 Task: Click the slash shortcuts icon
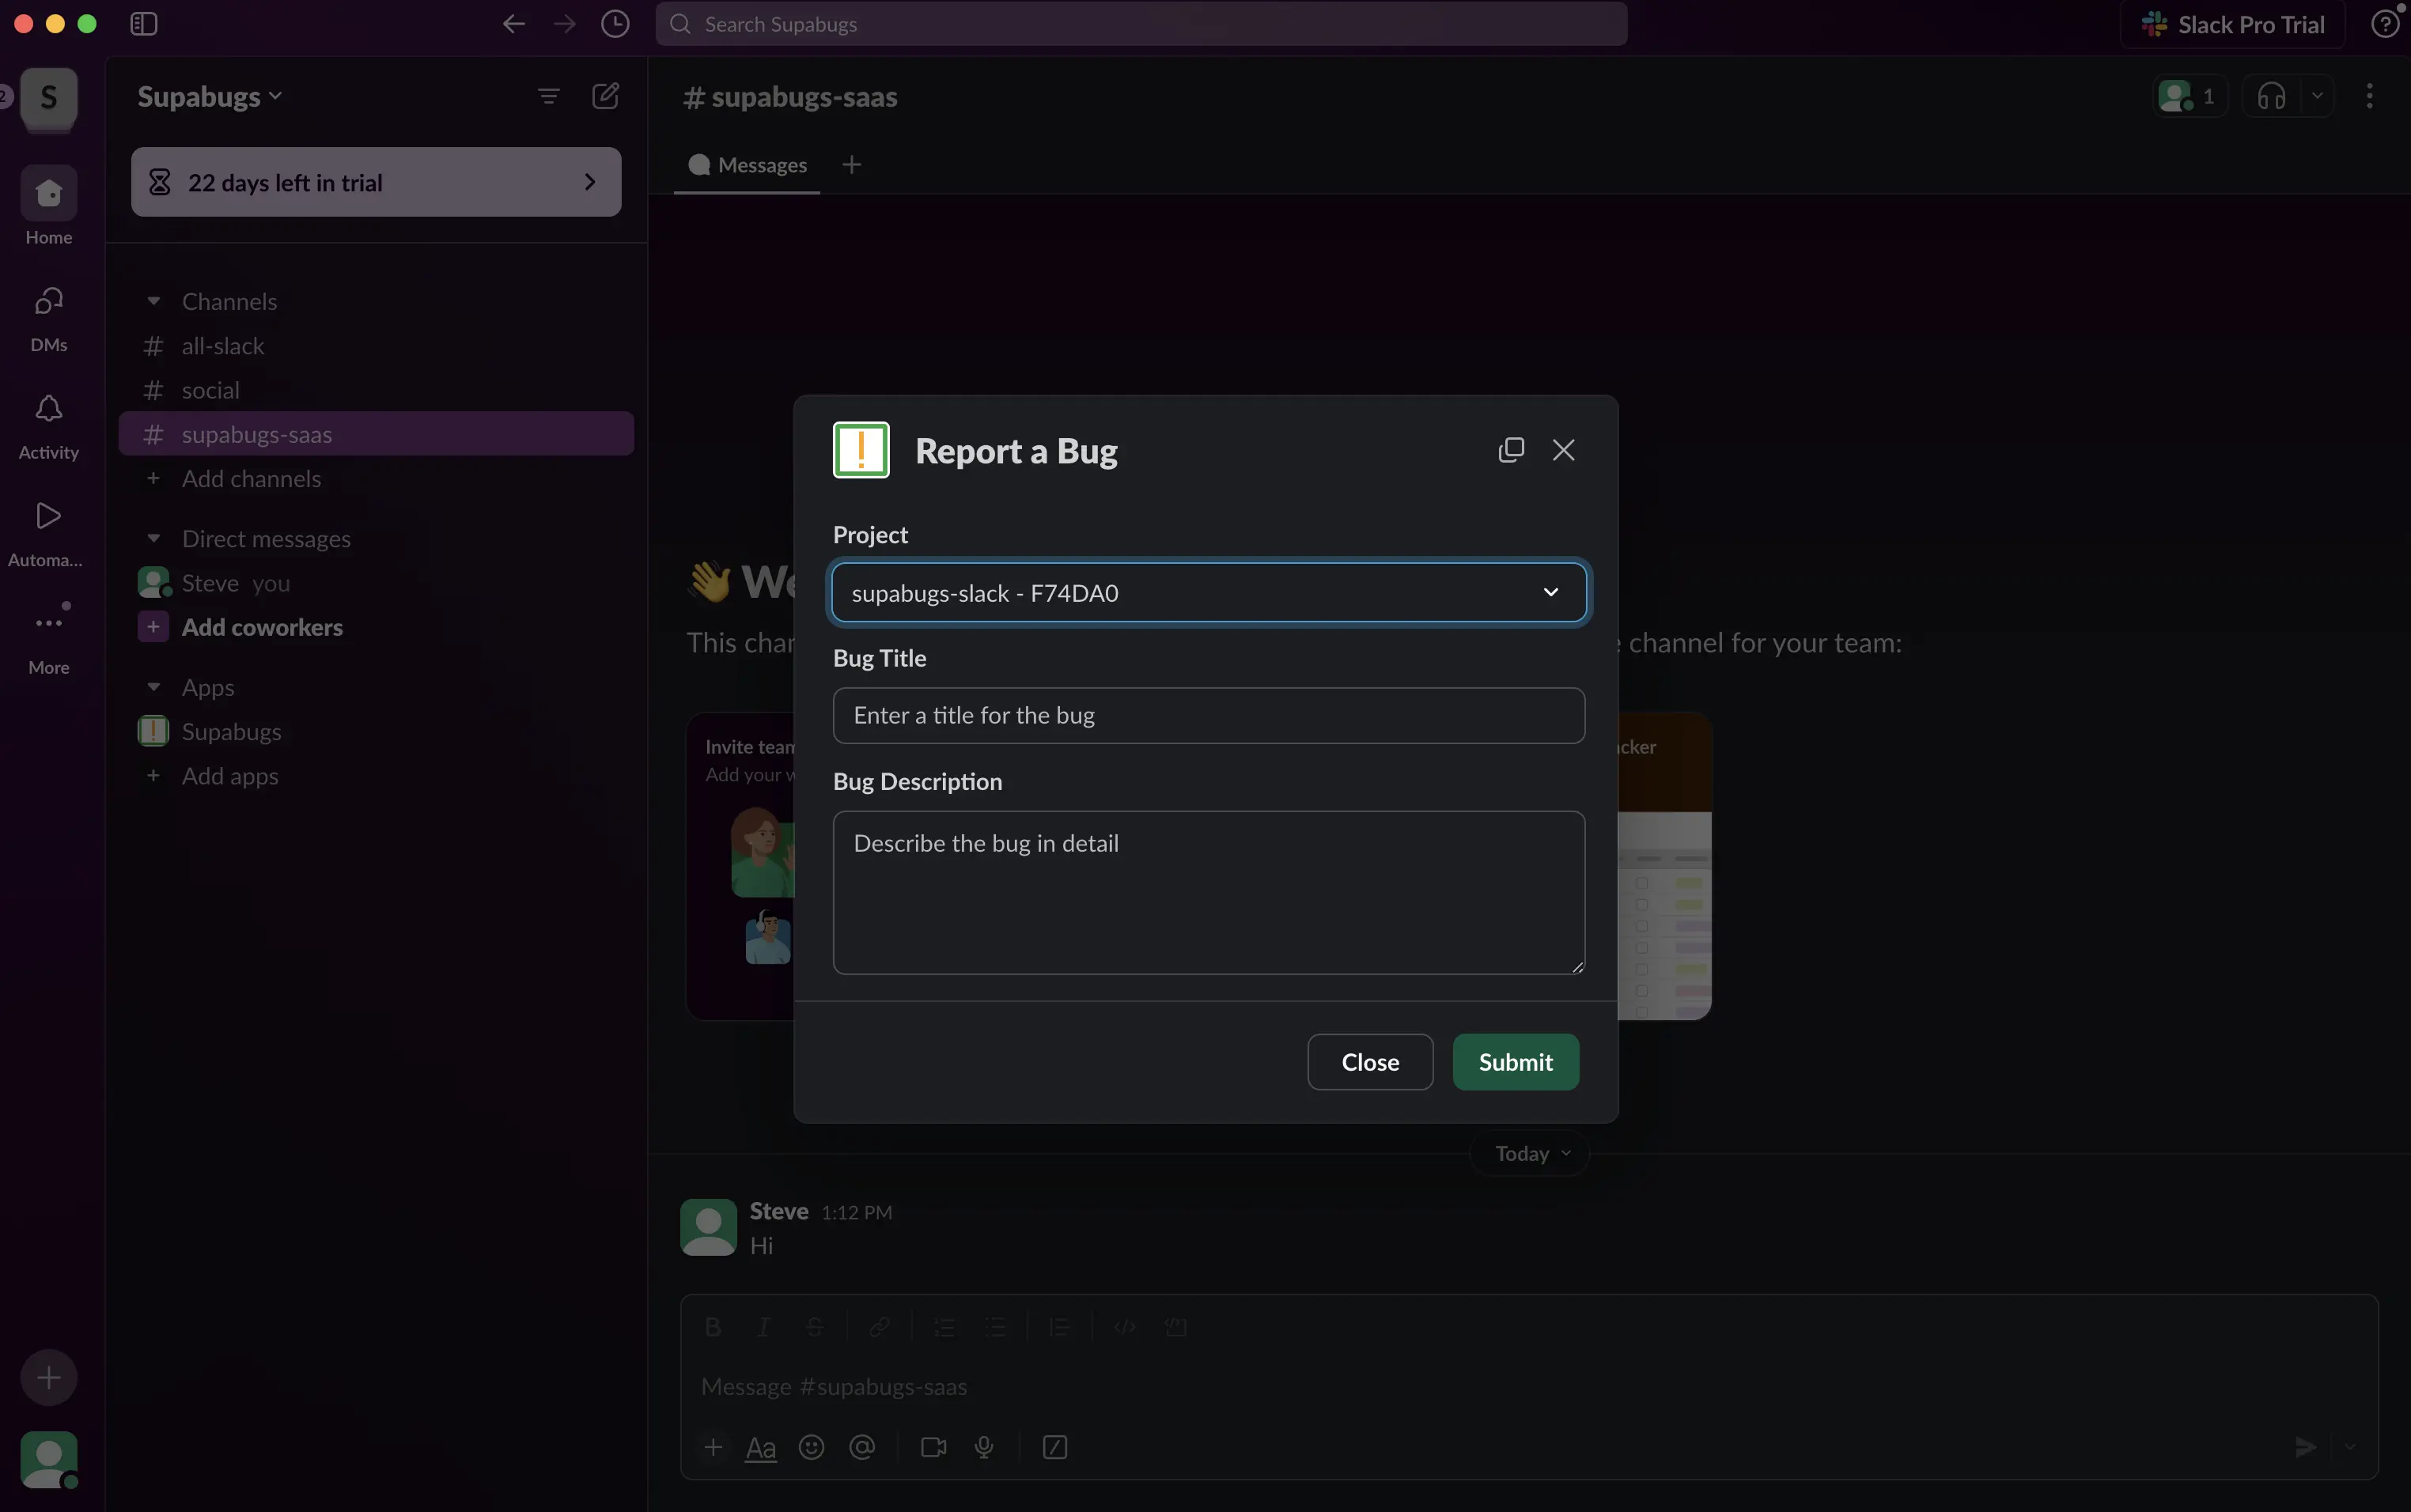click(x=1055, y=1447)
